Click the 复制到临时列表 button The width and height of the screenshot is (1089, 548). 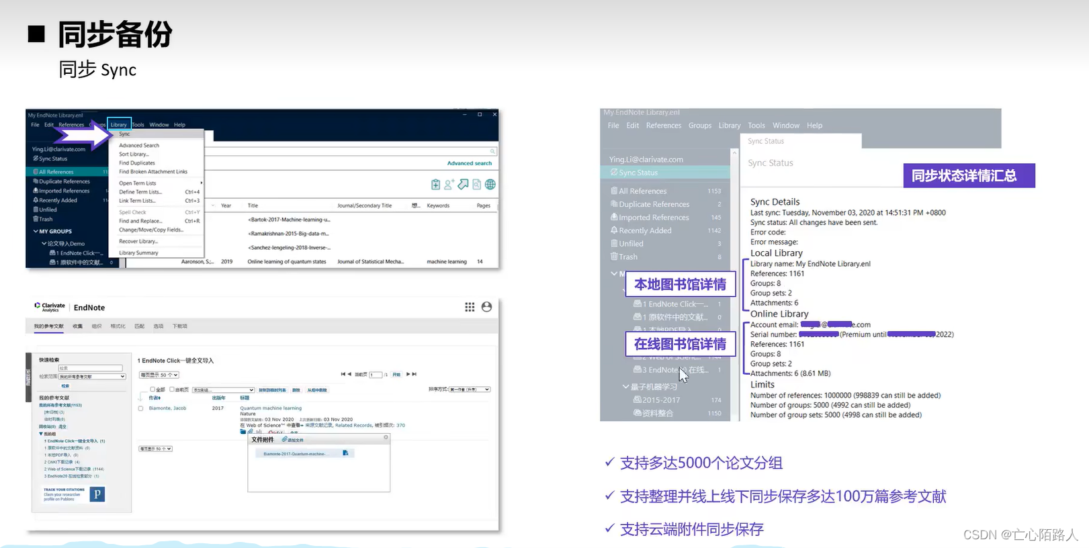[x=272, y=390]
